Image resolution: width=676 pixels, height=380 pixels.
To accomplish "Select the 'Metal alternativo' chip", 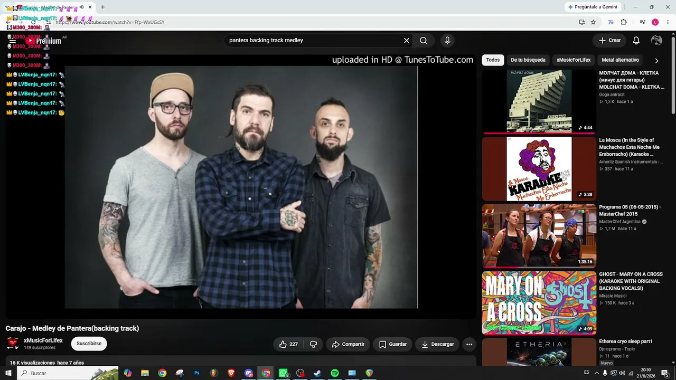I will [x=620, y=60].
